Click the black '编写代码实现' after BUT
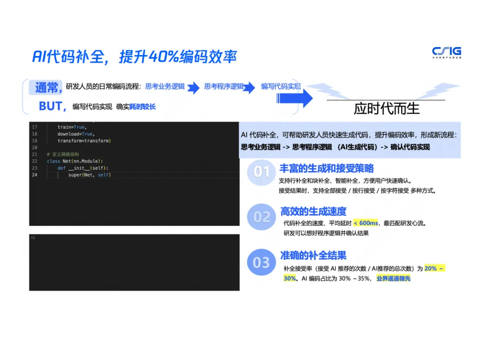The image size is (480, 339). coord(92,107)
